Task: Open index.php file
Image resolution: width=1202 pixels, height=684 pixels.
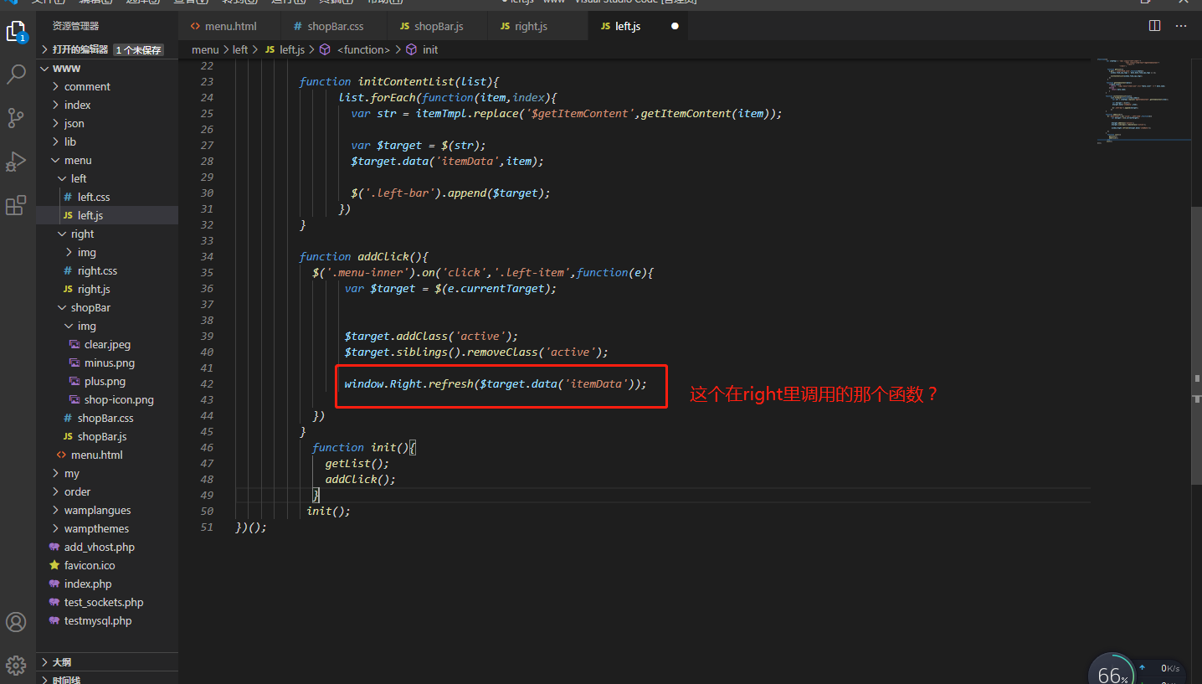Action: click(107, 584)
